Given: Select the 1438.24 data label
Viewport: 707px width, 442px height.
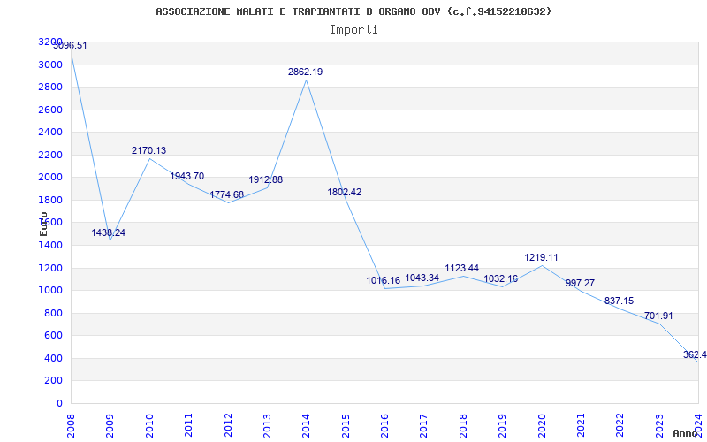Looking at the screenshot, I should tap(108, 233).
